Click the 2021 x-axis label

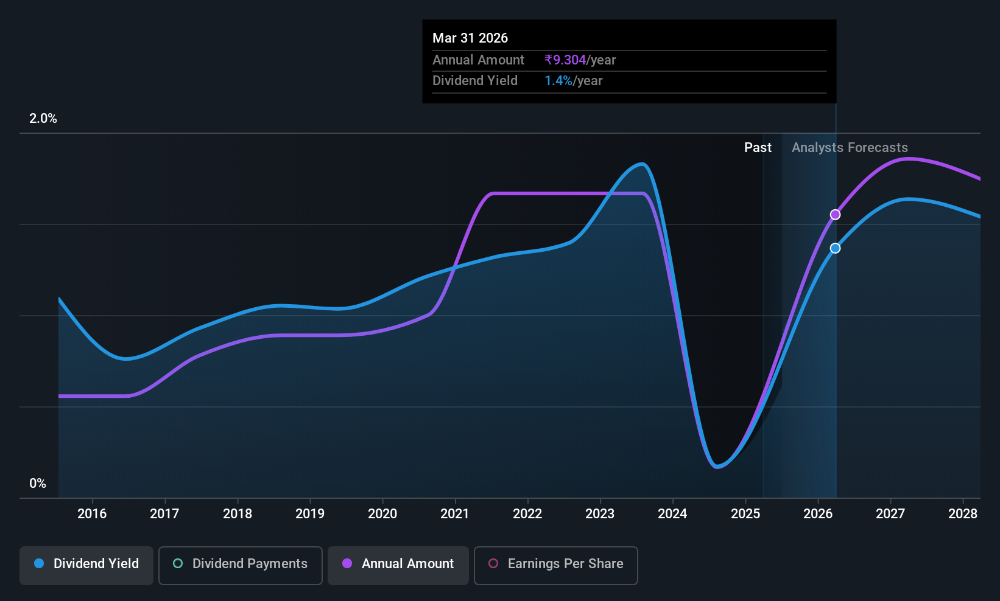point(455,514)
